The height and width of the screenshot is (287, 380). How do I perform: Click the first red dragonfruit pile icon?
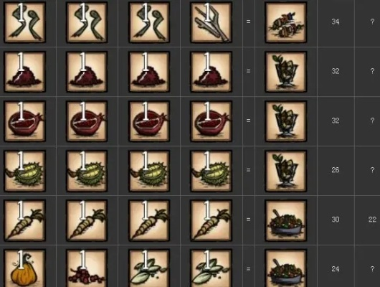tap(24, 72)
